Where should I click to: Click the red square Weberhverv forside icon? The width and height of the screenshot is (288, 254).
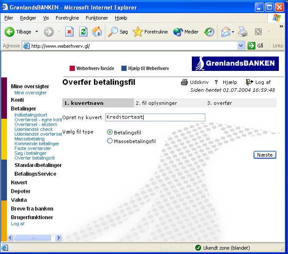click(x=72, y=68)
